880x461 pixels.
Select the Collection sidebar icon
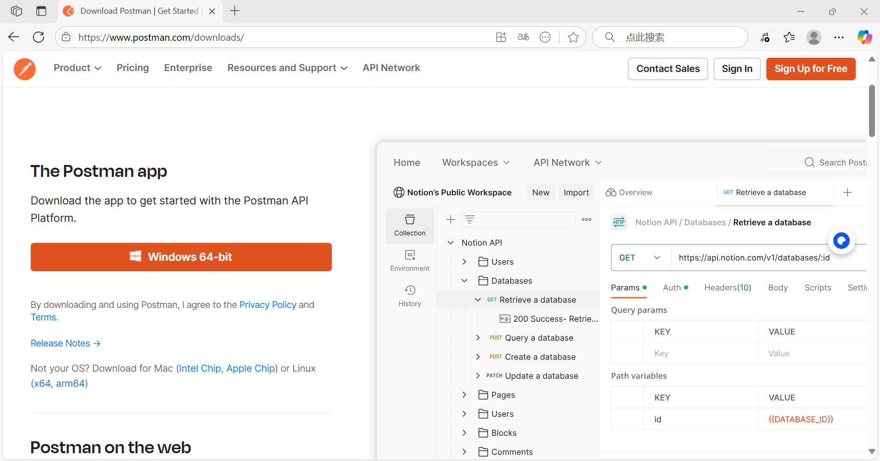tap(410, 225)
